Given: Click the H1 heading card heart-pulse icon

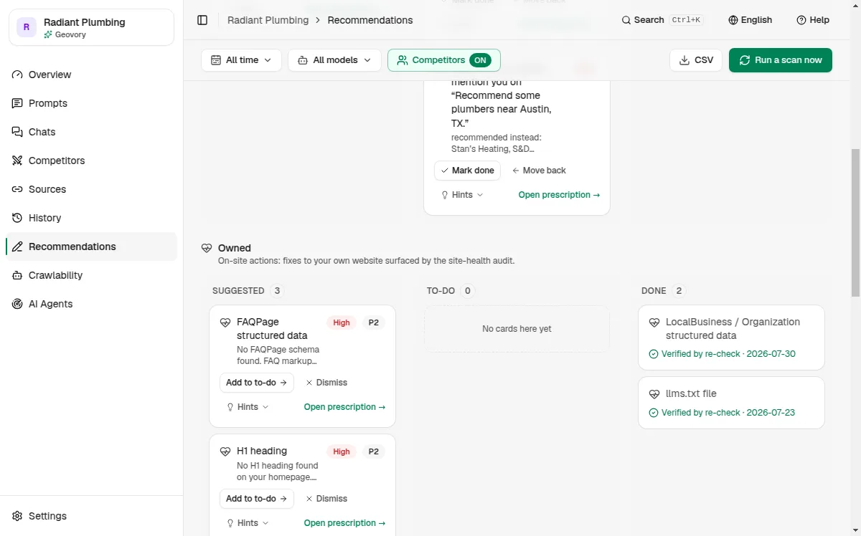Looking at the screenshot, I should 225,451.
